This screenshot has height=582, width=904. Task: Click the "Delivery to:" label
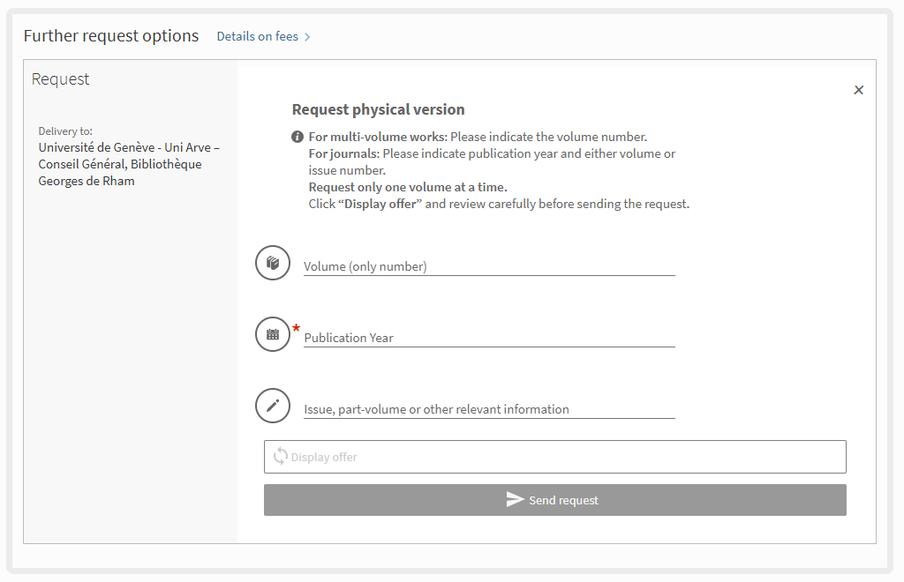pyautogui.click(x=65, y=131)
